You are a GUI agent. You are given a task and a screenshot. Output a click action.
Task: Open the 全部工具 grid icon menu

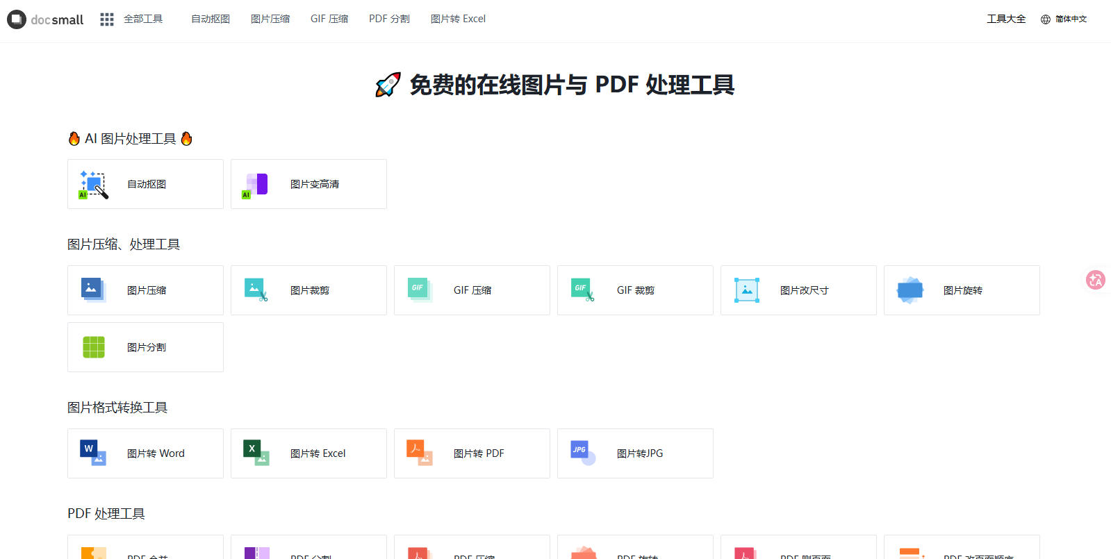pyautogui.click(x=106, y=19)
